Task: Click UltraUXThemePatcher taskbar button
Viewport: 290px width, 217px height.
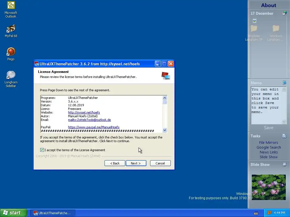Action: pos(52,213)
